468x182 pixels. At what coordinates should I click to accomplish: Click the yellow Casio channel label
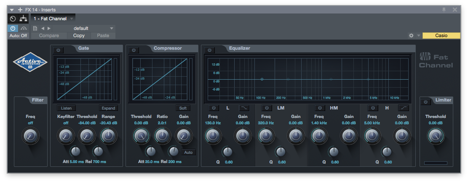click(441, 36)
